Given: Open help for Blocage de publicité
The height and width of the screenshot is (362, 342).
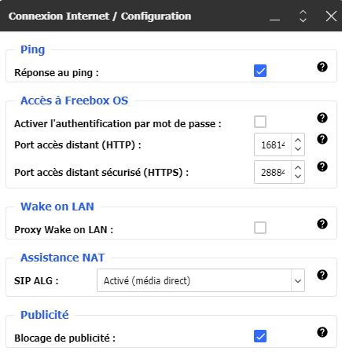Looking at the screenshot, I should (322, 332).
